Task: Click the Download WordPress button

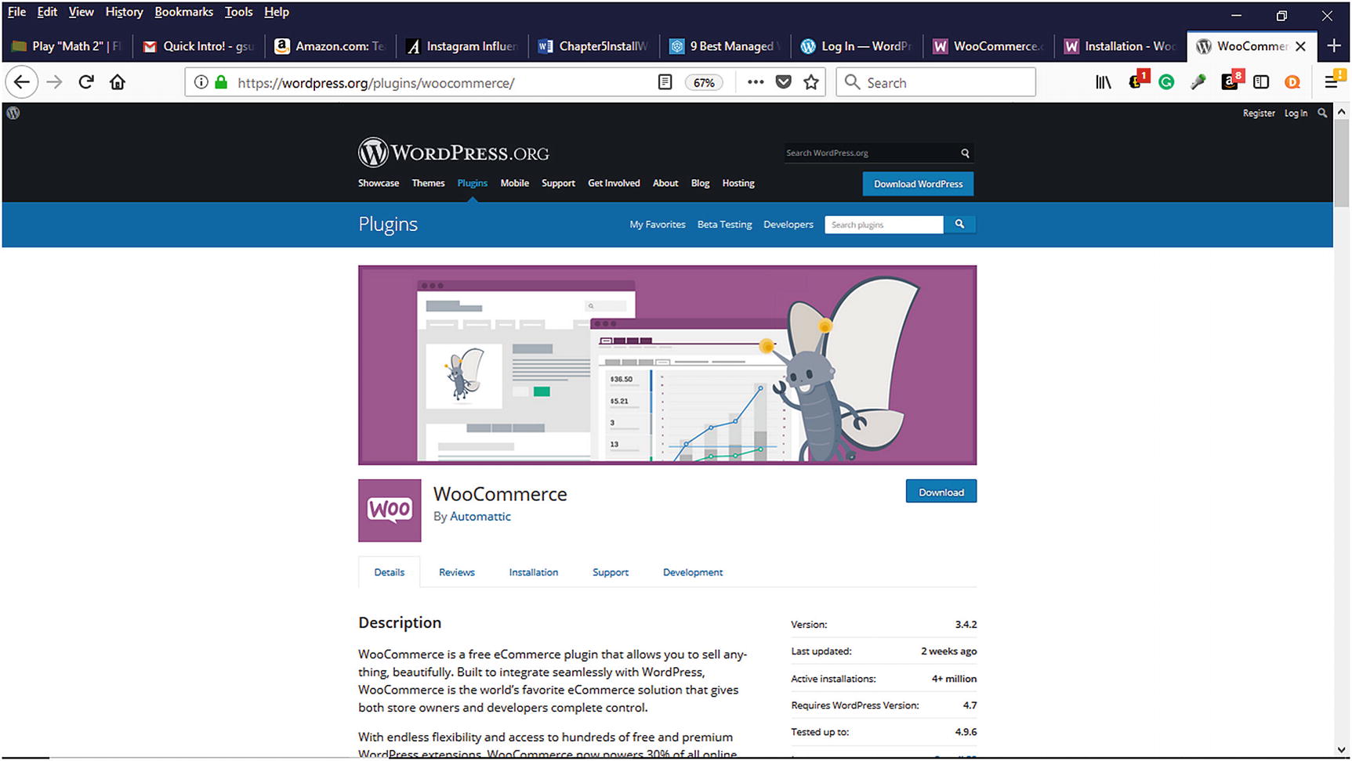Action: tap(919, 184)
